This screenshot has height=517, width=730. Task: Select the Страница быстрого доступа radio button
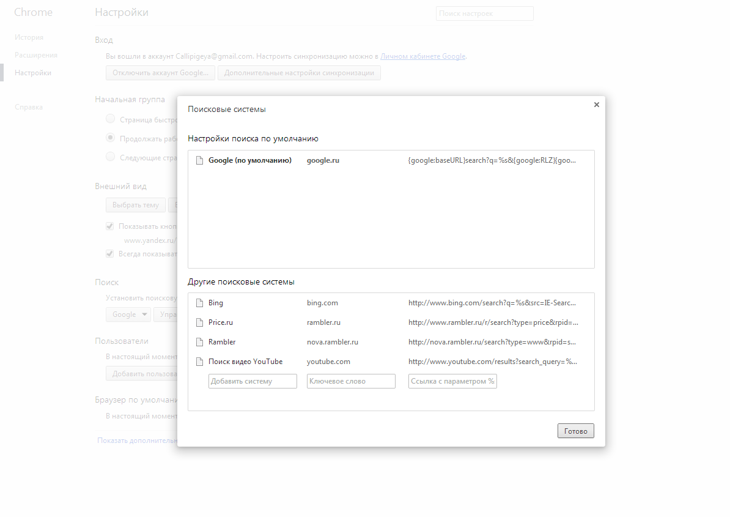[x=110, y=119]
